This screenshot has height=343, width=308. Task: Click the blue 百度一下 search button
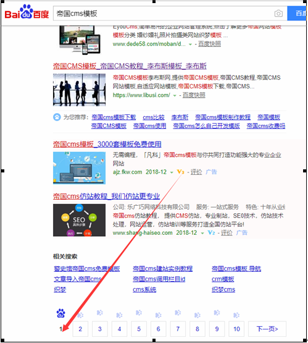coord(297,14)
